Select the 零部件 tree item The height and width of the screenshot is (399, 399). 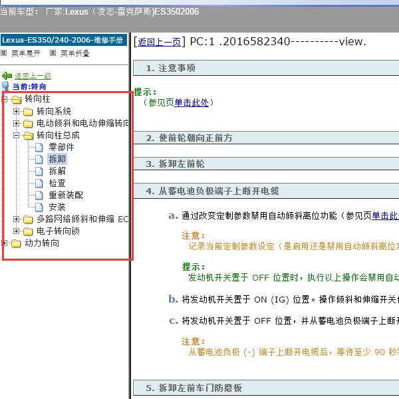click(x=61, y=147)
